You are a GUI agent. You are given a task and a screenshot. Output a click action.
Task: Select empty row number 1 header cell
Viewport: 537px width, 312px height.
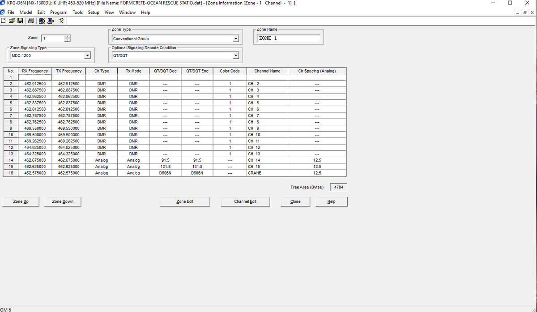point(10,77)
